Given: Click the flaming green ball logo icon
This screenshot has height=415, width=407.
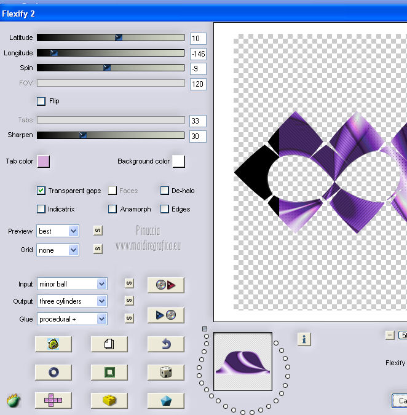Looking at the screenshot, I should (14, 400).
